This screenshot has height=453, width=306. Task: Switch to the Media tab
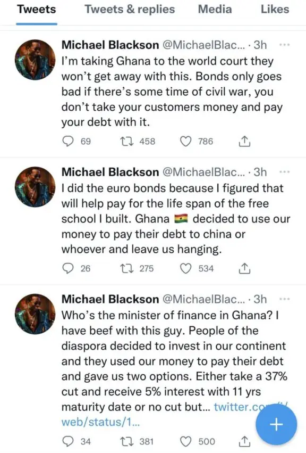pos(215,10)
